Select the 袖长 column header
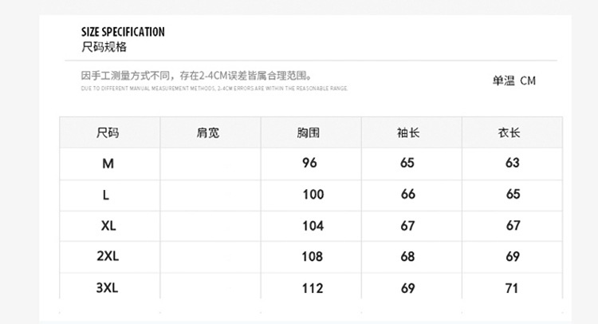 [x=408, y=132]
